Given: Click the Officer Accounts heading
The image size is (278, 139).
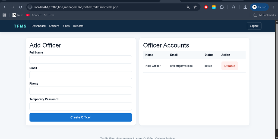Looking at the screenshot, I should [x=166, y=45].
